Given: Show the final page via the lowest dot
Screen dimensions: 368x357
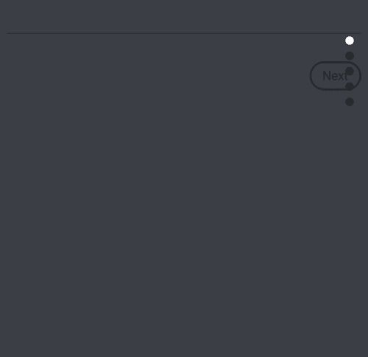Looking at the screenshot, I should [x=350, y=102].
